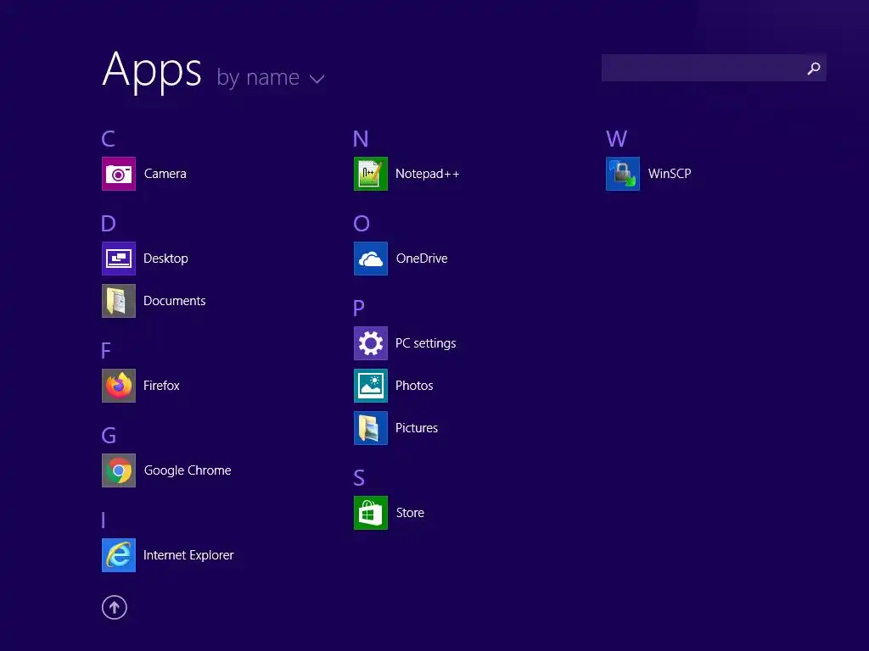Click the 'Desktop' label text
This screenshot has width=869, height=651.
tap(165, 259)
